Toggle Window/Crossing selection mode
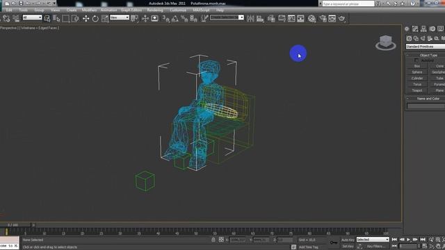Image resolution: width=445 pixels, height=250 pixels. click(x=75, y=19)
